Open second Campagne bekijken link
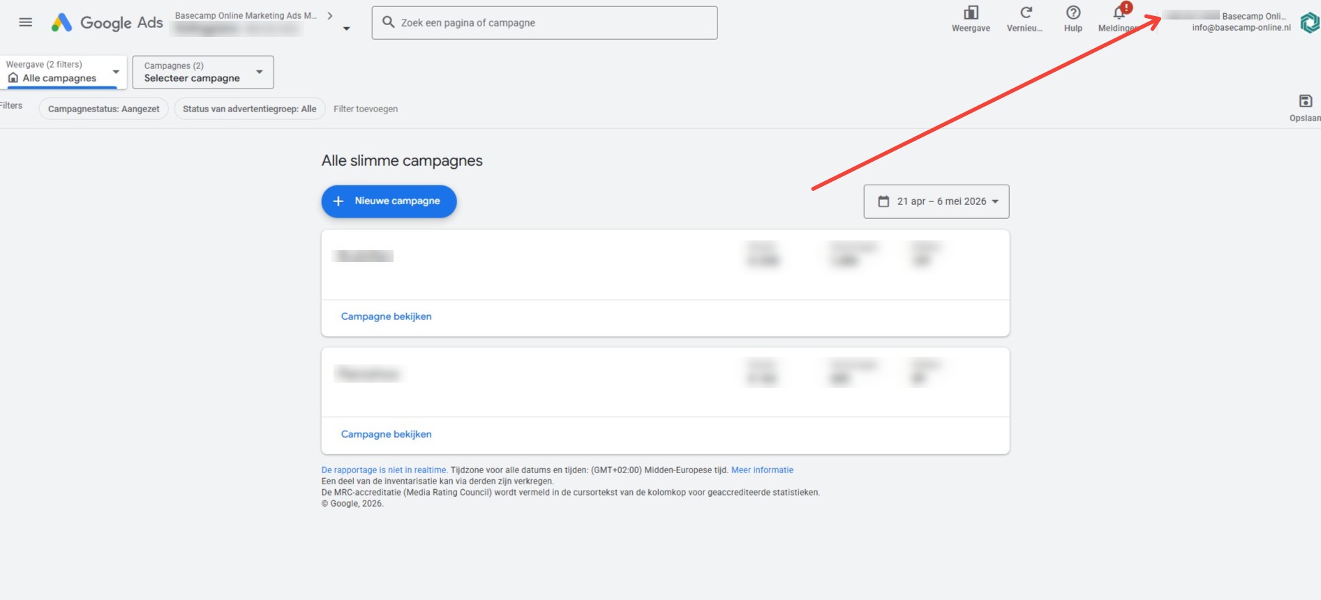Screen dimensions: 1321x600 (386, 434)
